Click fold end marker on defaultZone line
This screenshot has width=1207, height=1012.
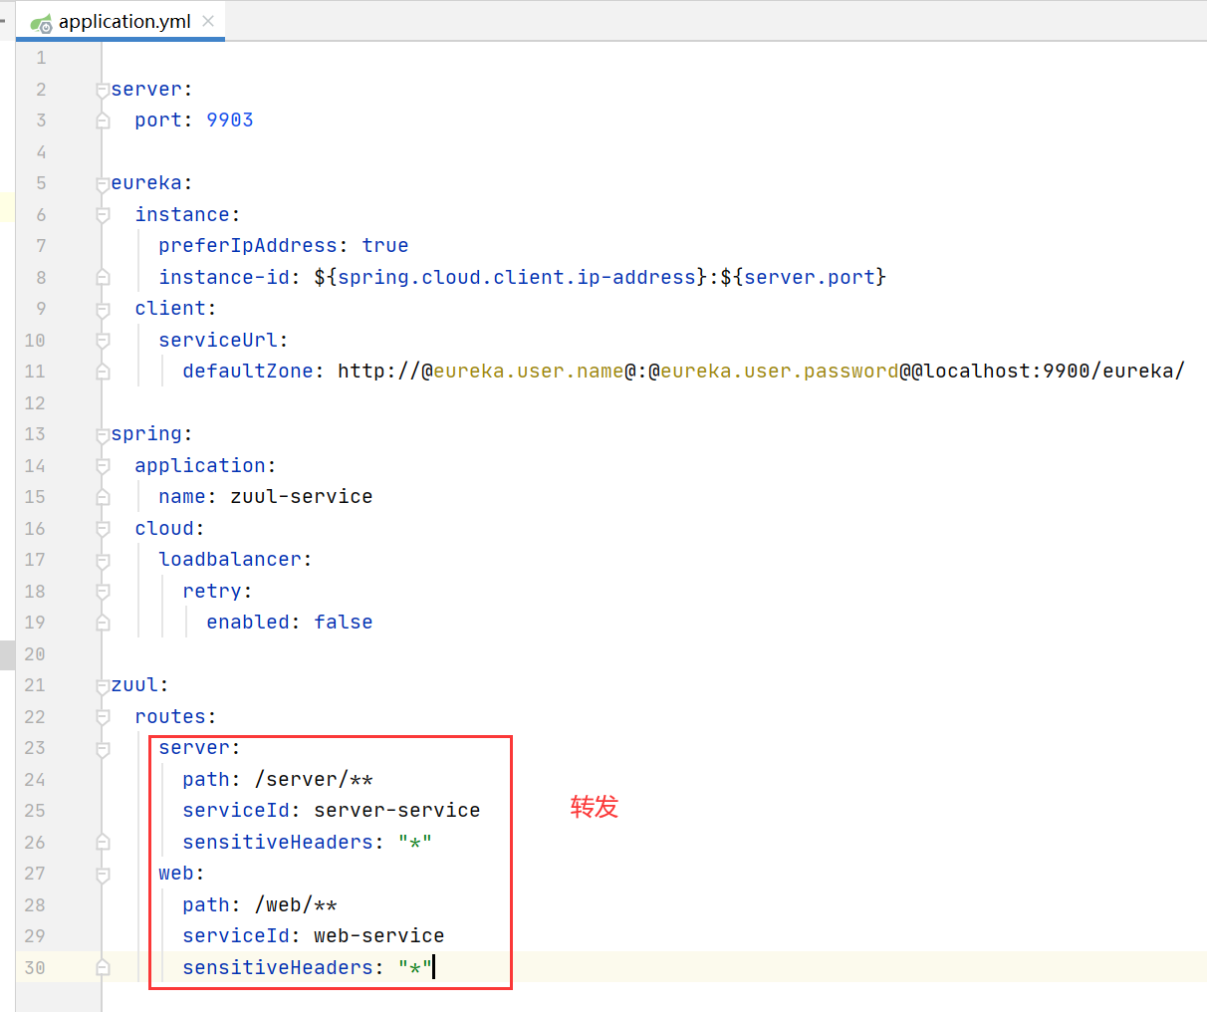tap(103, 372)
